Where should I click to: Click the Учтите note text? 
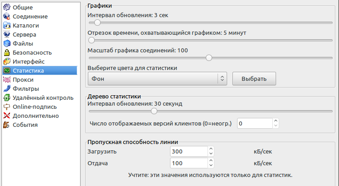210,175
